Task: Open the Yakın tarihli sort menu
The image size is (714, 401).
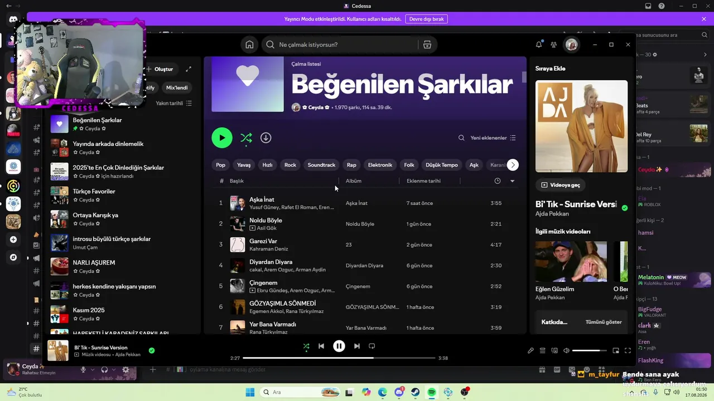Action: coord(173,103)
